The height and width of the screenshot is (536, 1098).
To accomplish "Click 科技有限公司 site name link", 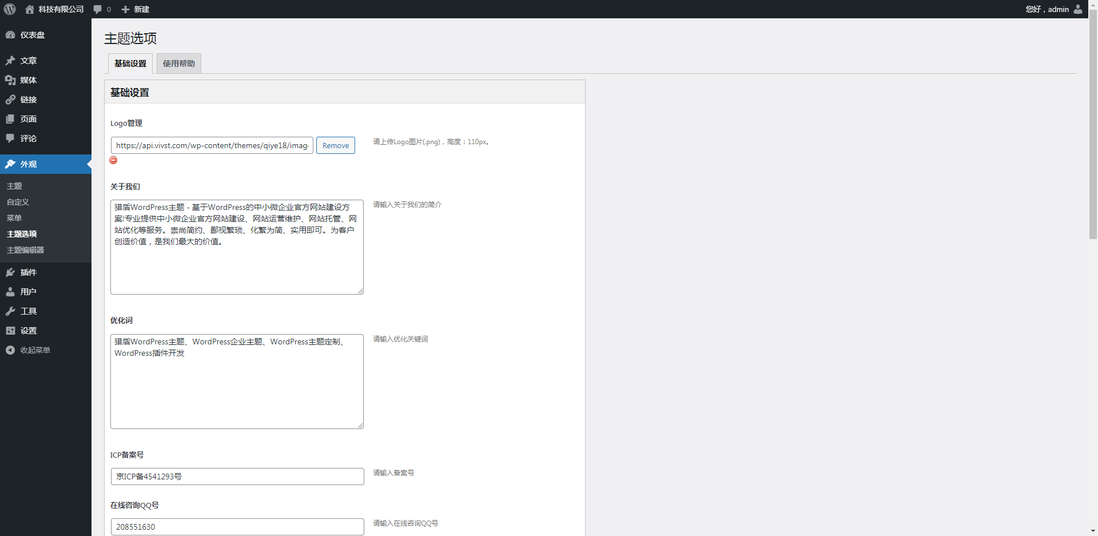I will 61,9.
